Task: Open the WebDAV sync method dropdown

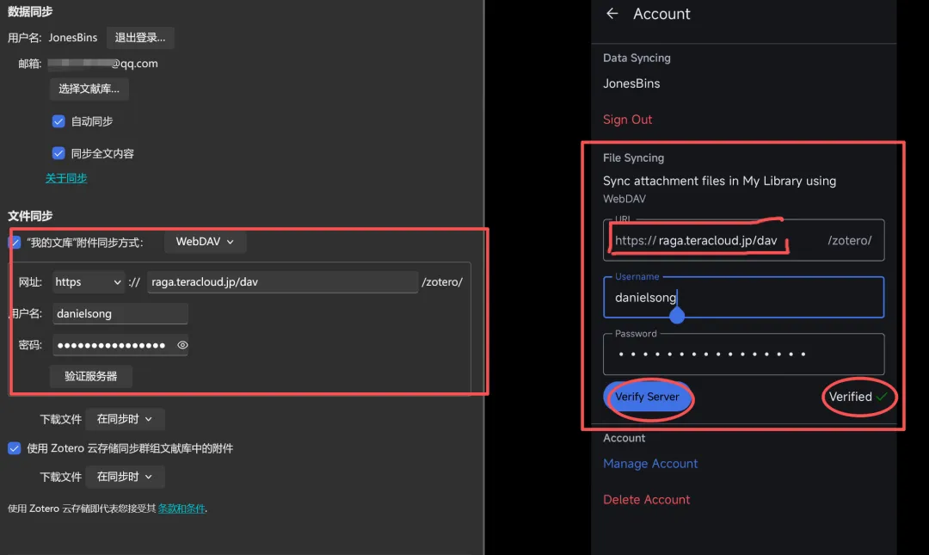Action: pyautogui.click(x=205, y=242)
